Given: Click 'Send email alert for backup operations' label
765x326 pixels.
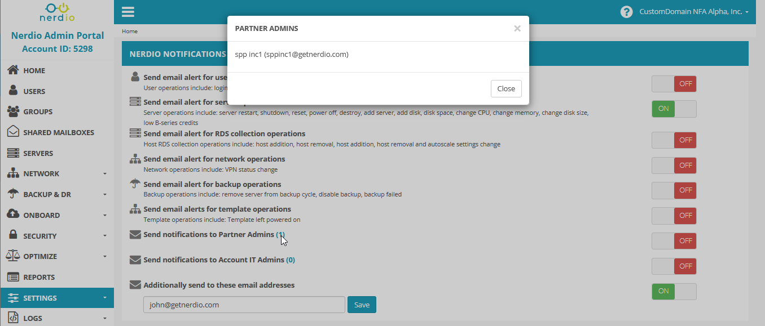Looking at the screenshot, I should coord(212,184).
